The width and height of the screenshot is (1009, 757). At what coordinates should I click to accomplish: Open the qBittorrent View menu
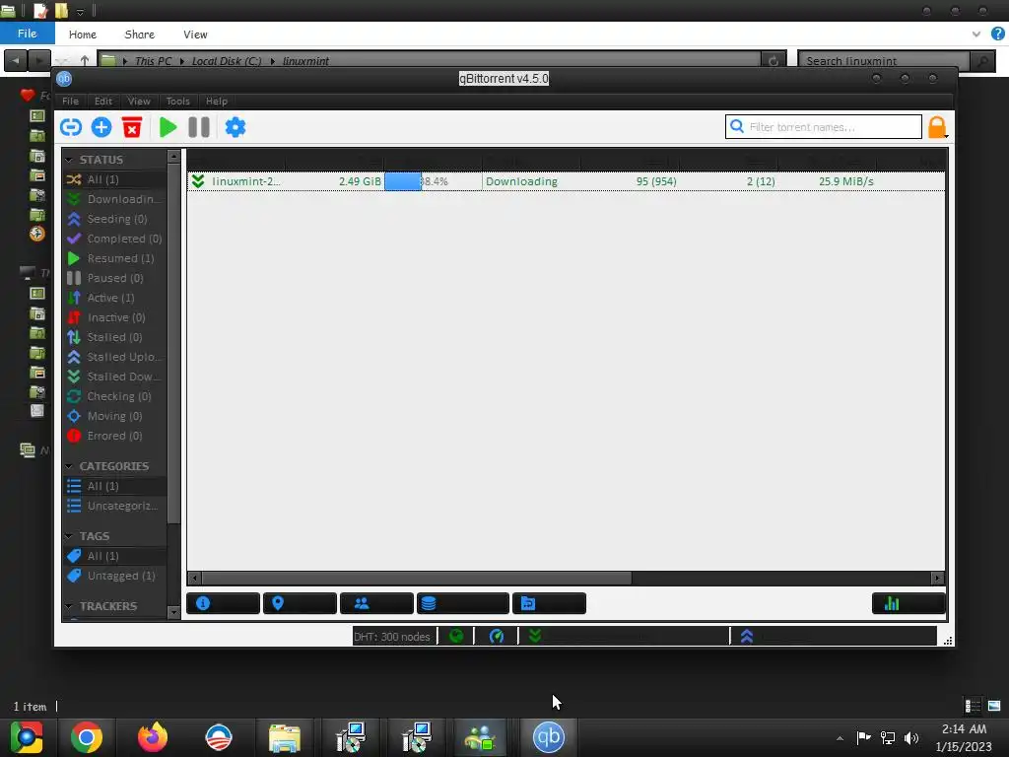138,102
